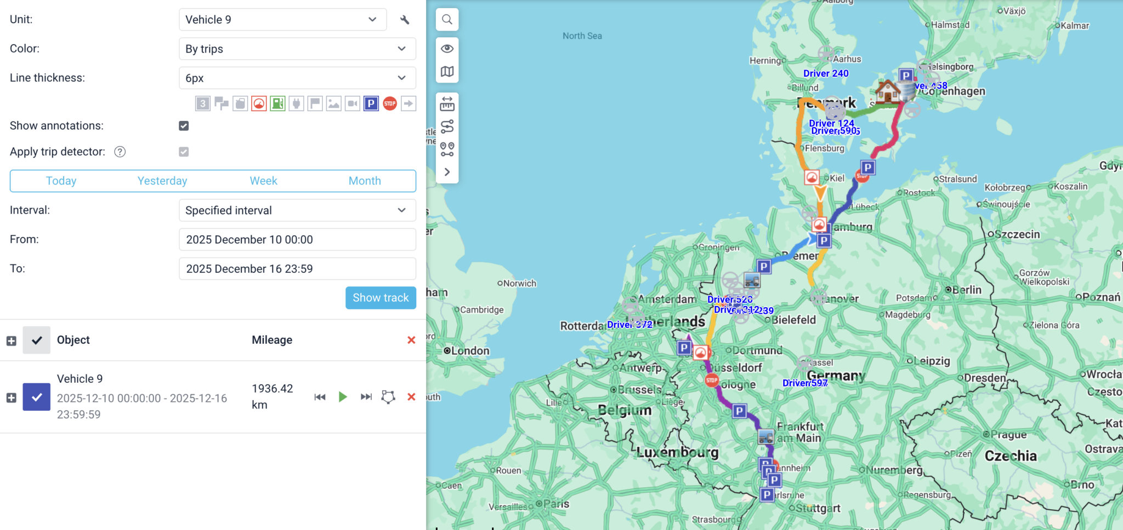This screenshot has height=530, width=1123.
Task: Toggle the video camera markers icon
Action: click(x=352, y=103)
